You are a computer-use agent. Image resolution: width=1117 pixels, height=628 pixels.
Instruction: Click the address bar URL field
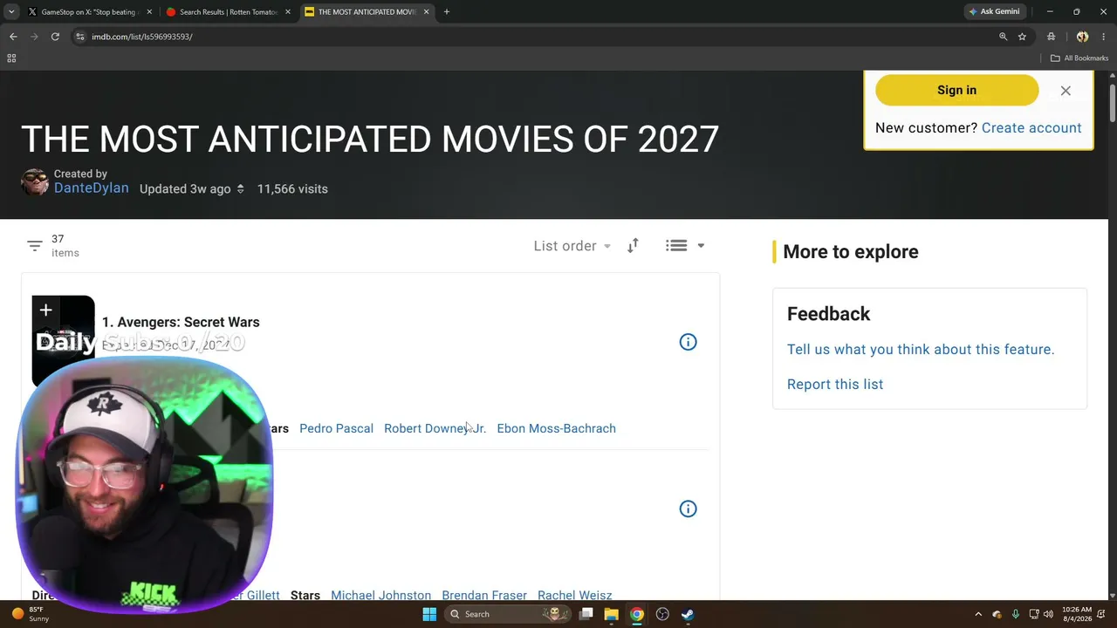(x=541, y=37)
